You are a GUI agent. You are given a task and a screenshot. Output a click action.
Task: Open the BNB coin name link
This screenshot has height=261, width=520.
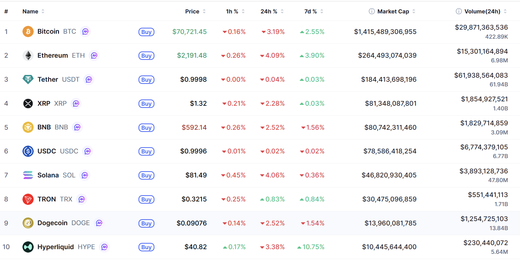pyautogui.click(x=44, y=127)
